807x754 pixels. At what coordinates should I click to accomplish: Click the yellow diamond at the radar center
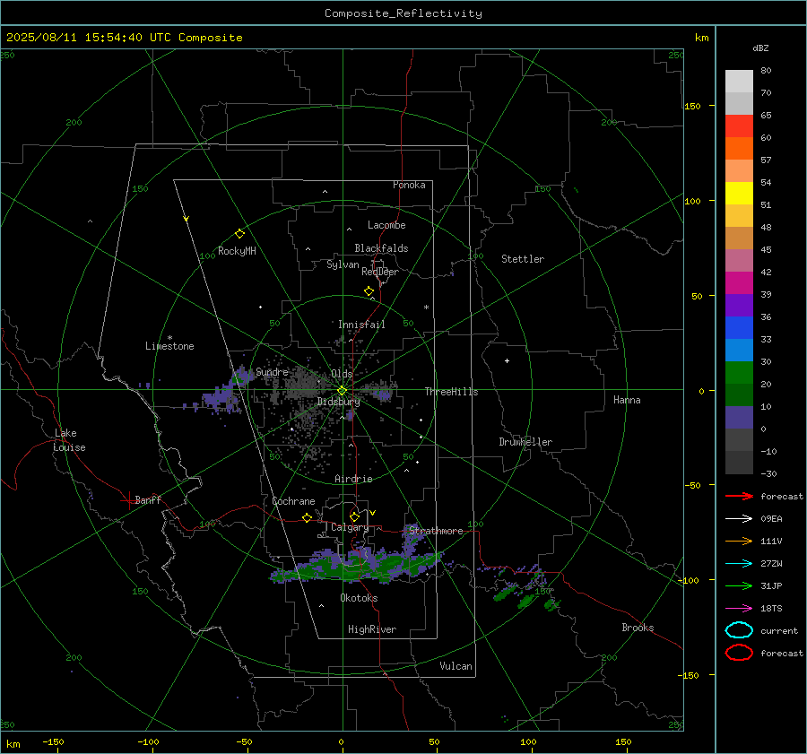click(342, 391)
